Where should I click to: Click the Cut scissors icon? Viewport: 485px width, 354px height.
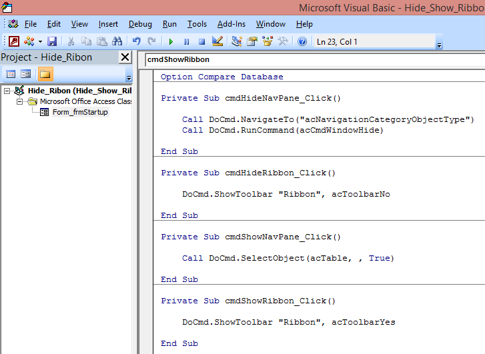click(71, 41)
